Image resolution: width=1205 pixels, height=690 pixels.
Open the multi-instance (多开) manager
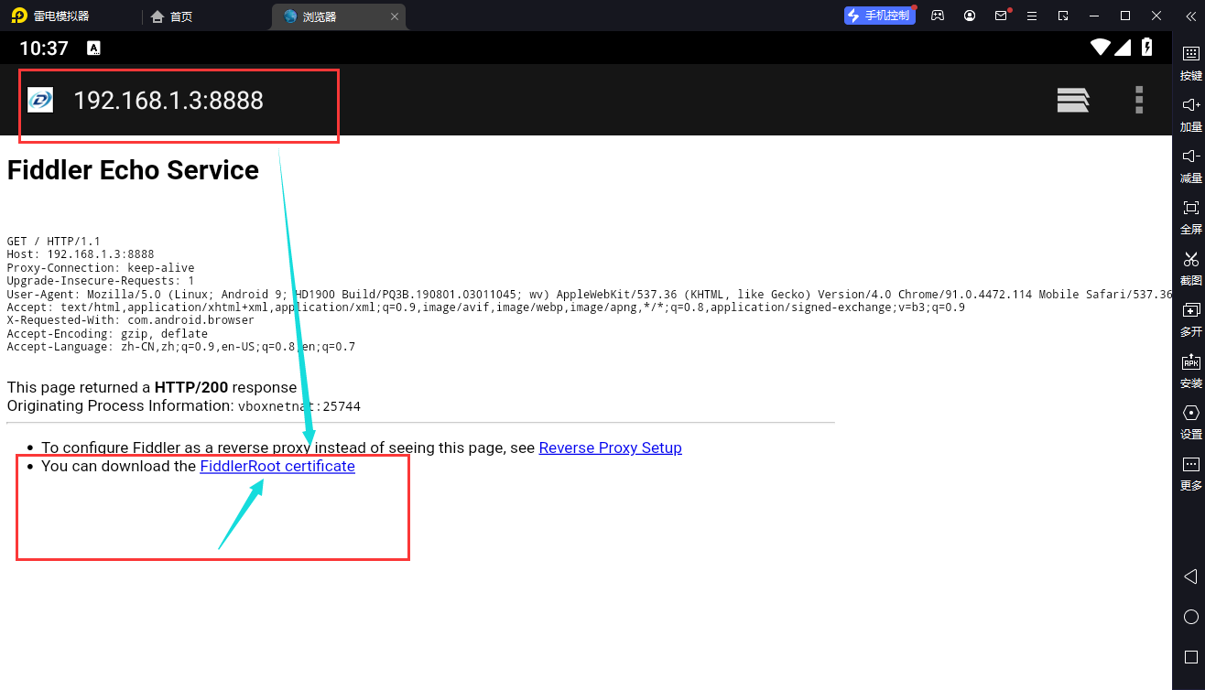(1190, 318)
